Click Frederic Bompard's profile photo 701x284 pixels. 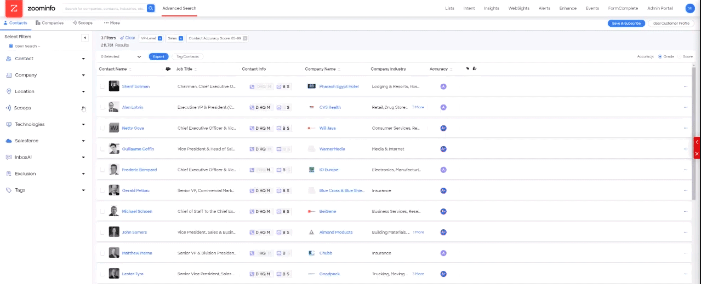[x=114, y=169]
